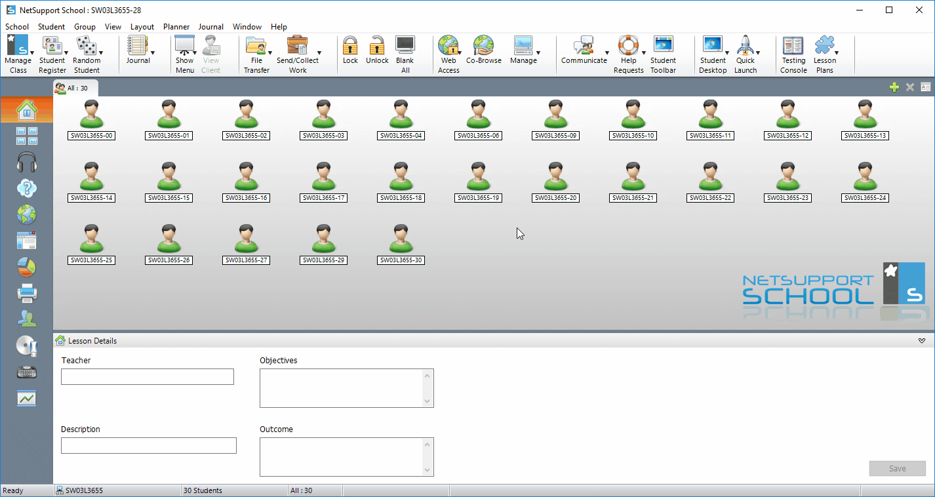Switch to the globe web view in sidebar
The width and height of the screenshot is (935, 497).
tap(27, 214)
